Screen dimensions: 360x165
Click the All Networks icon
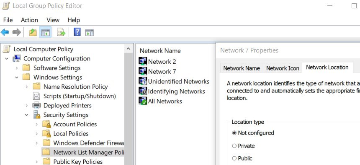click(x=143, y=101)
